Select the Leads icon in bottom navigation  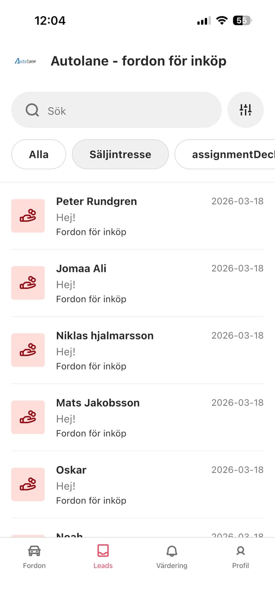tap(103, 551)
